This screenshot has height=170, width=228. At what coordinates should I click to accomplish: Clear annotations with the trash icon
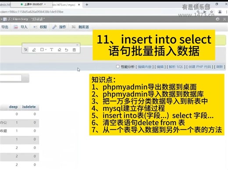(x=74, y=50)
